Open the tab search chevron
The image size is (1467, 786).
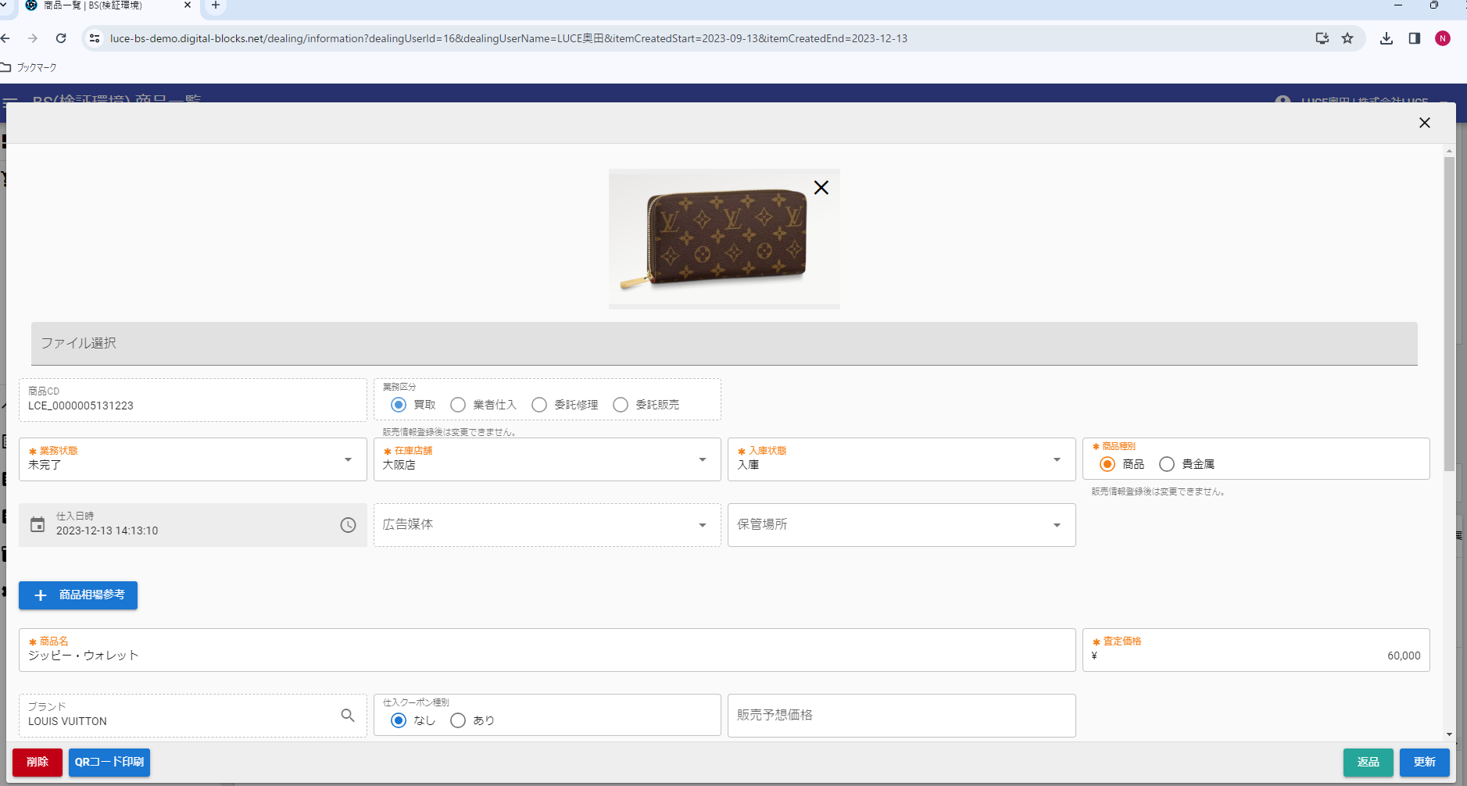4,5
